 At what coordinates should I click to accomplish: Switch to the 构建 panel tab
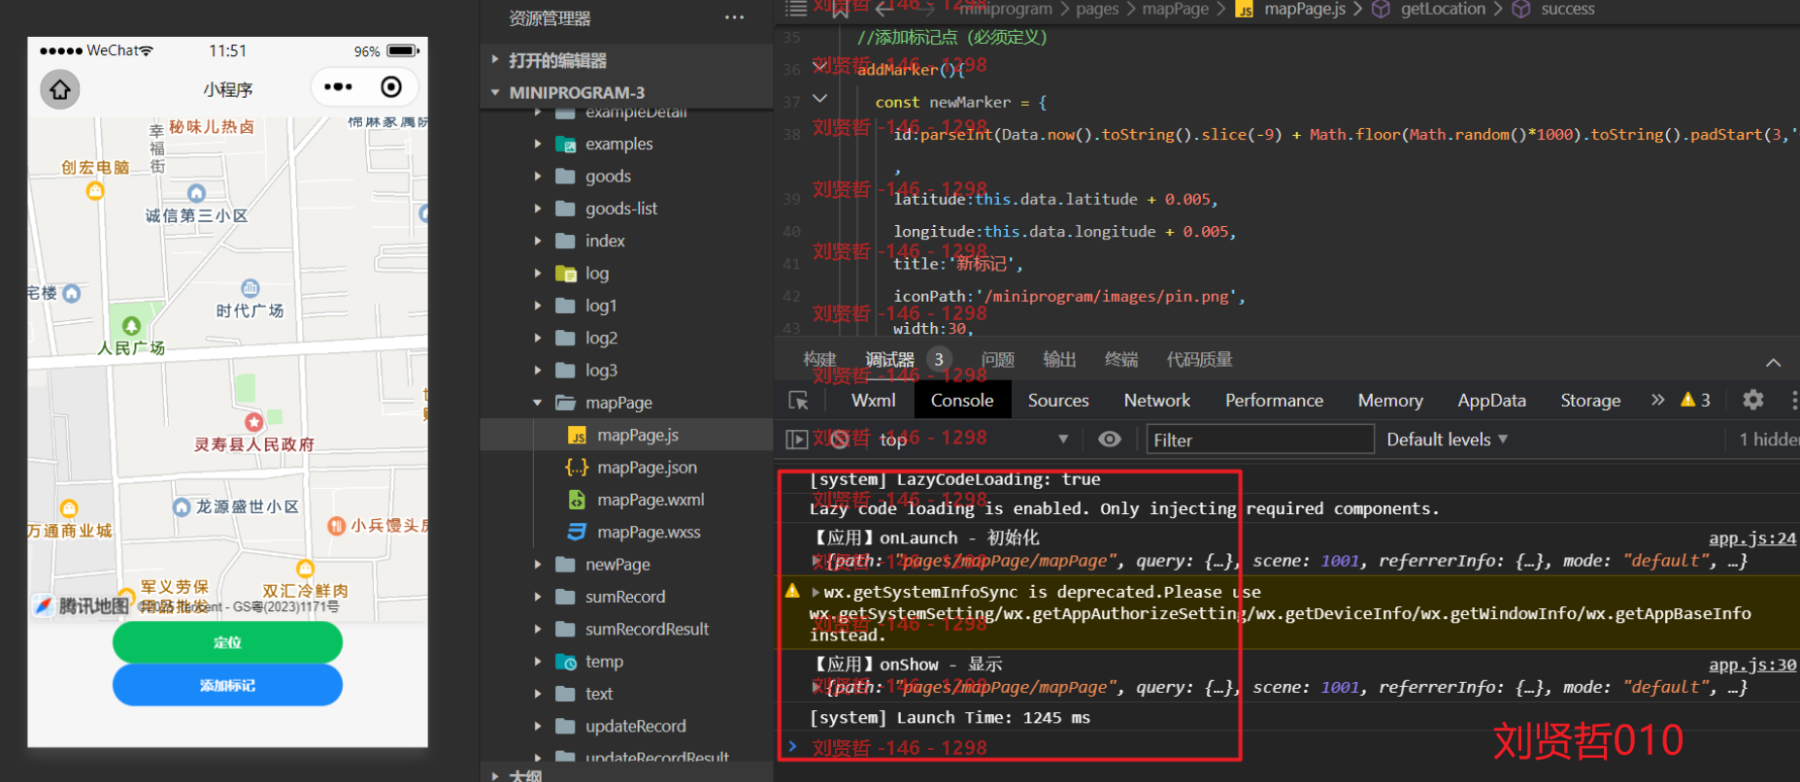[819, 360]
